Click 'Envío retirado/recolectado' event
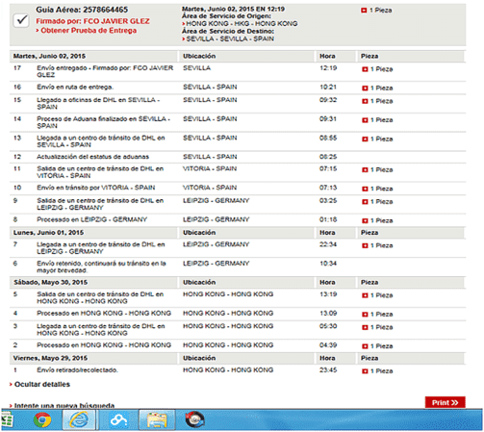 (x=77, y=370)
